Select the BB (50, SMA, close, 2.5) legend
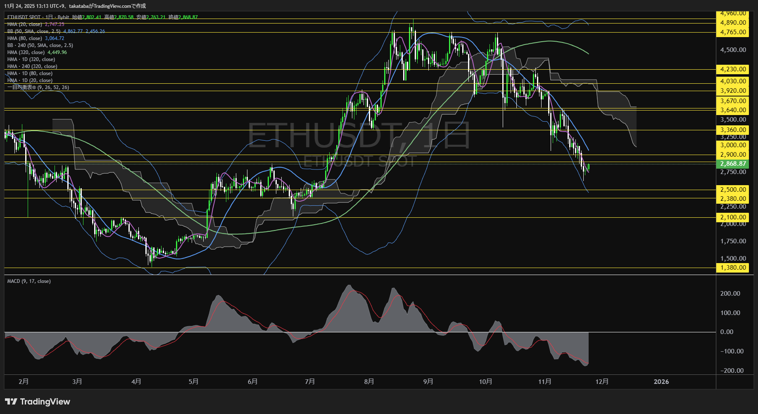Viewport: 758px width, 414px height. click(x=34, y=31)
